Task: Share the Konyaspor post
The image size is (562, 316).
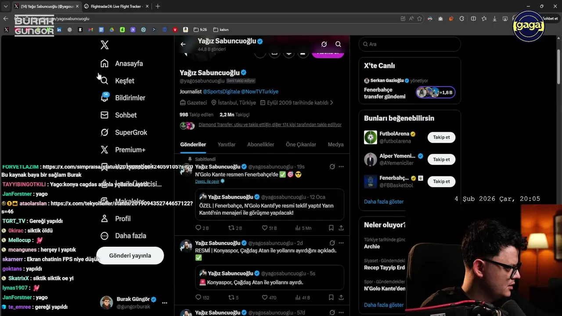Action: pos(341,298)
